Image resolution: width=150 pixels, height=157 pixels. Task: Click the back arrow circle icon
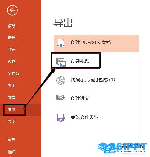[12, 10]
